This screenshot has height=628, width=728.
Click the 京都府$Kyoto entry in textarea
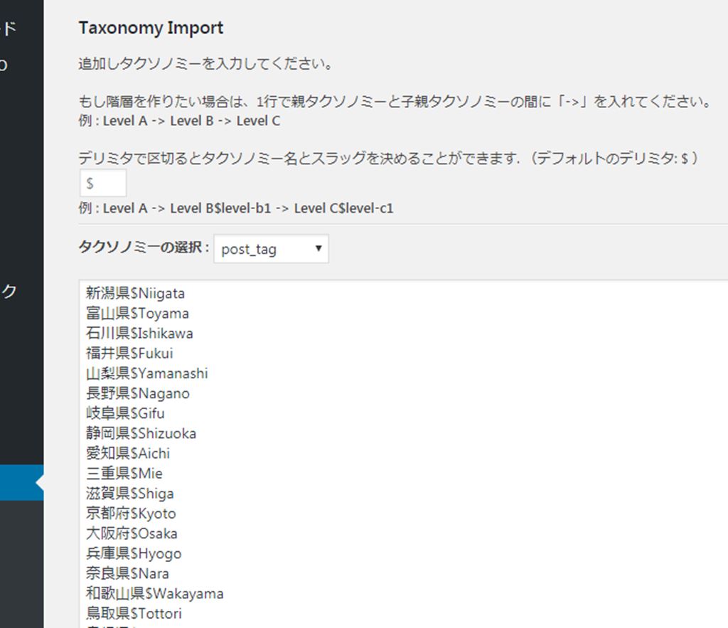click(131, 513)
